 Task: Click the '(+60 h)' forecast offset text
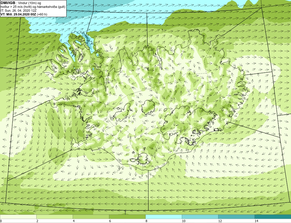[x=42, y=14]
